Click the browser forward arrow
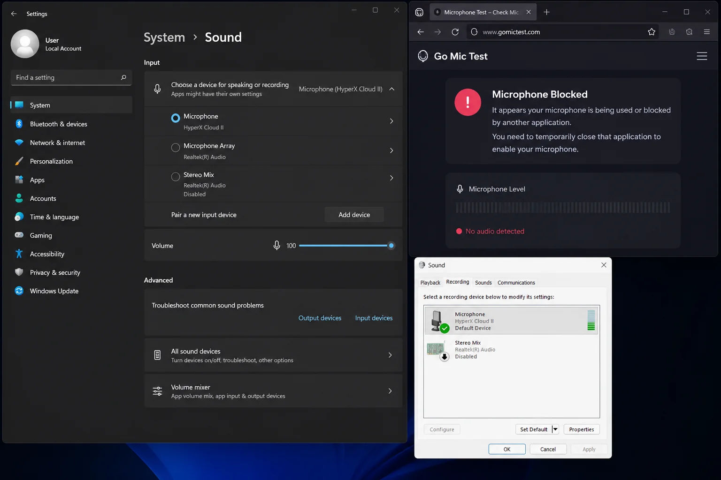 pos(437,32)
